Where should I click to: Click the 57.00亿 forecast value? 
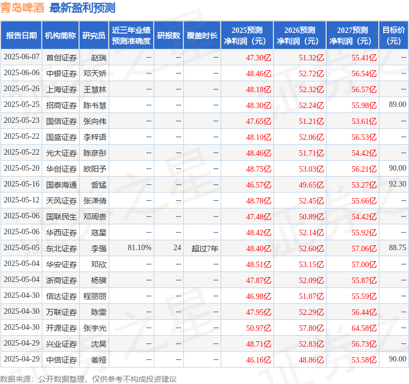coord(364,264)
